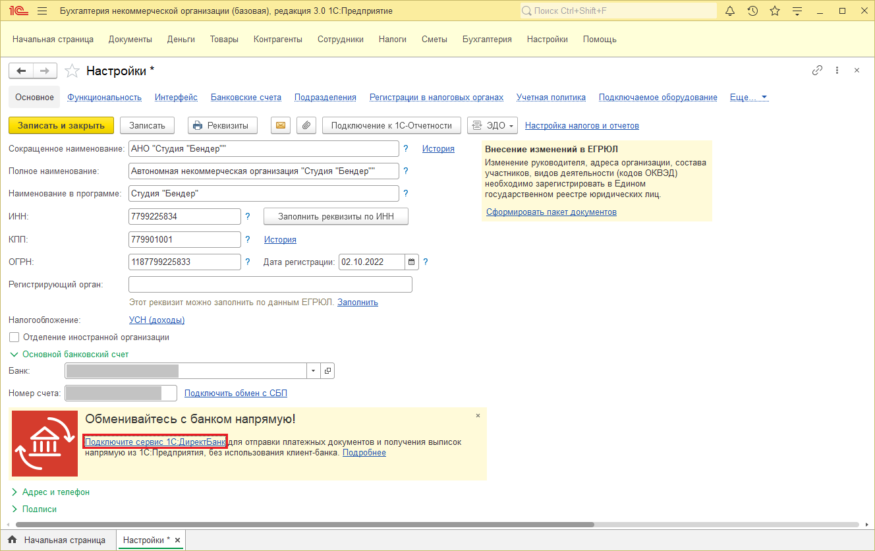Toggle Отделение иностранной организации checkbox
The image size is (875, 551).
click(14, 337)
